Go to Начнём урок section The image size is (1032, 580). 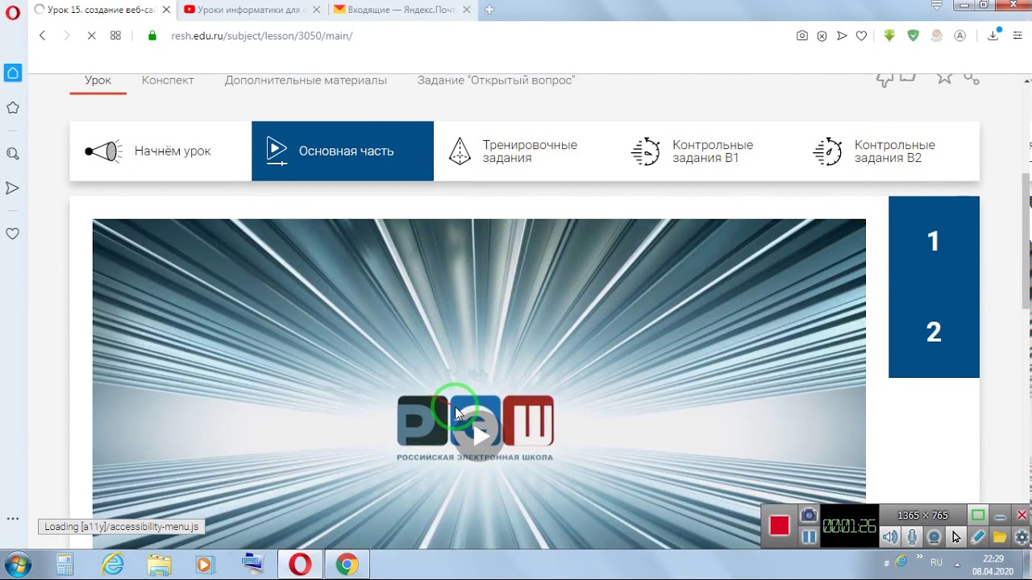point(160,151)
